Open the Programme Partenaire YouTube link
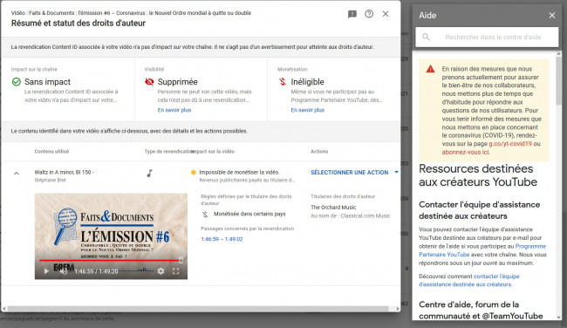Viewport: 567px width, 328px height. click(x=482, y=250)
